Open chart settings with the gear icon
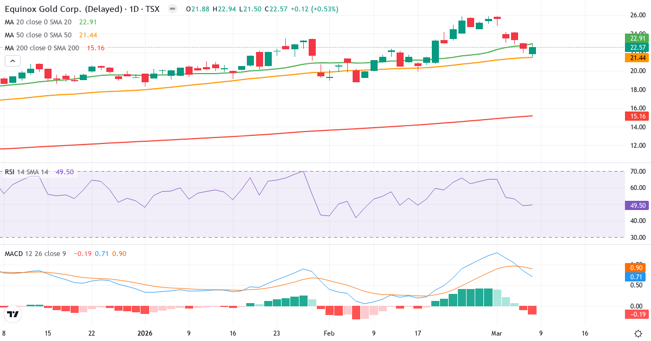The width and height of the screenshot is (651, 341). click(638, 334)
